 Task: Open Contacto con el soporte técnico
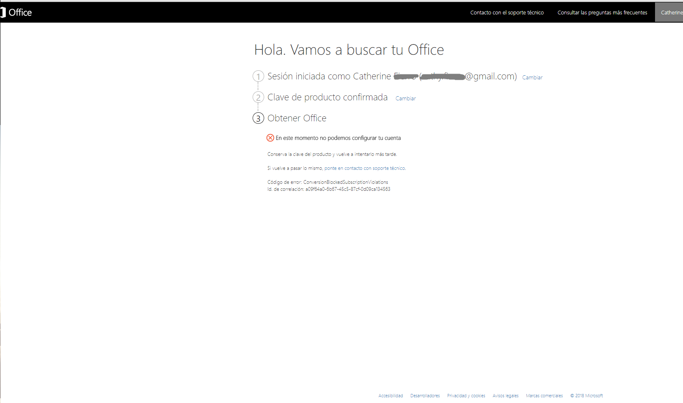tap(507, 13)
